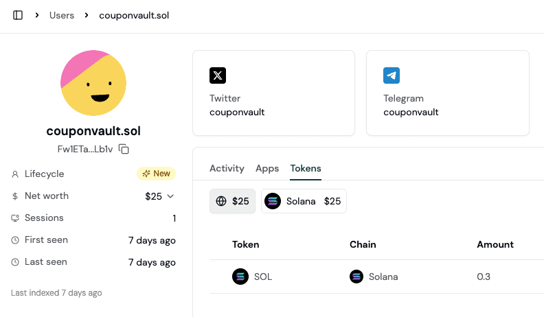The image size is (544, 317).
Task: Click the SOL token icon in table
Action: [240, 277]
